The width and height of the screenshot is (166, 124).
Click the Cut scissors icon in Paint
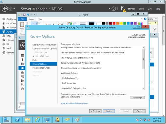coord(27,23)
